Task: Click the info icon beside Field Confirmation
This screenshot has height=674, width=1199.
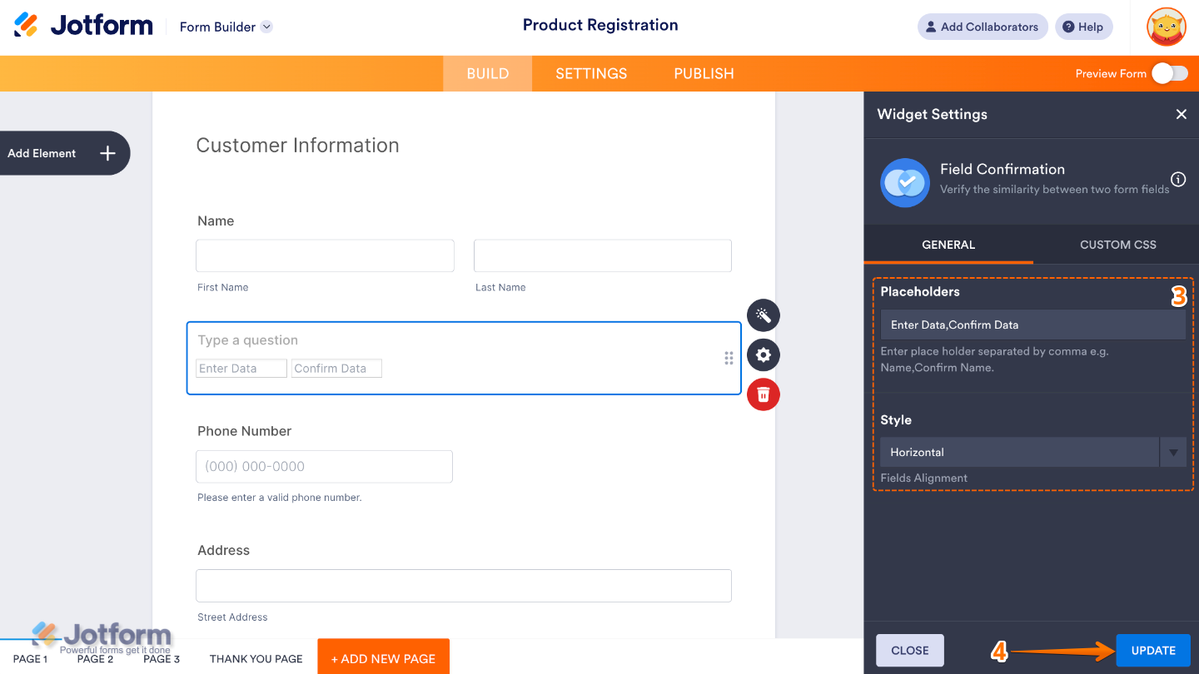Action: point(1178,179)
